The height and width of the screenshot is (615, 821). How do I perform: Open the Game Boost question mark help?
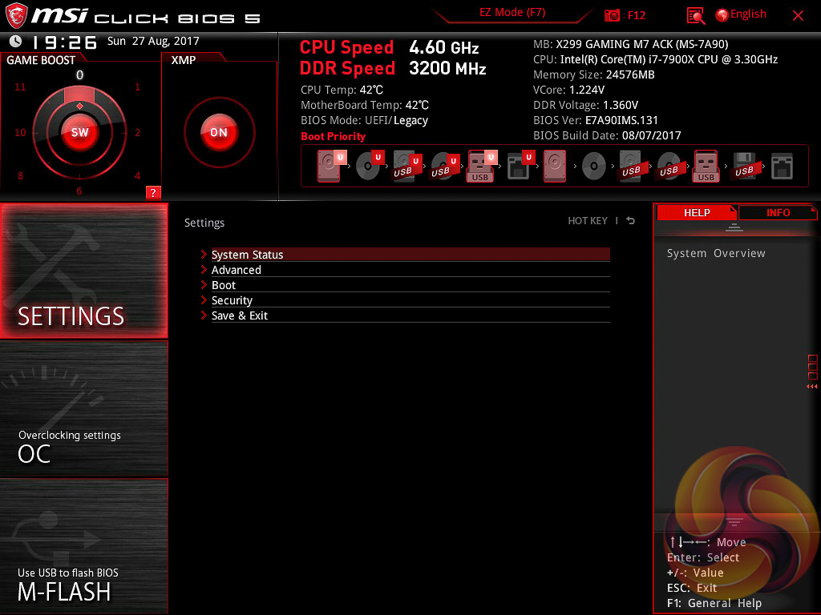click(153, 192)
